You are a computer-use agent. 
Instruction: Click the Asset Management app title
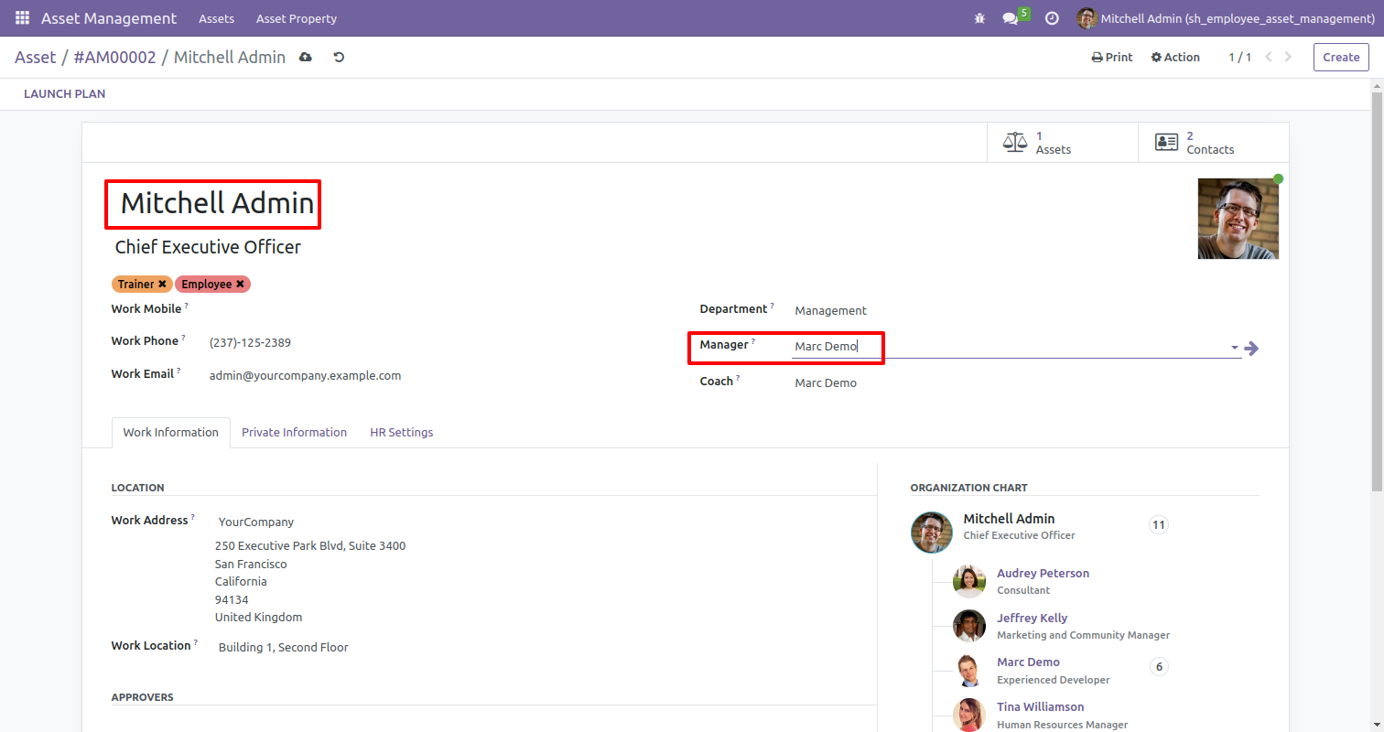pyautogui.click(x=109, y=18)
